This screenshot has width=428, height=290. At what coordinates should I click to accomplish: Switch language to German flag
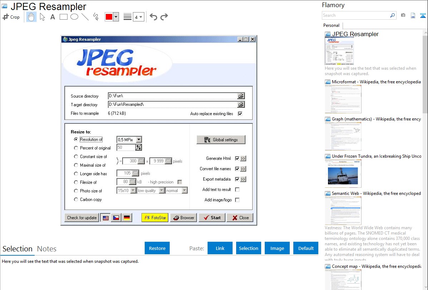[x=127, y=218]
